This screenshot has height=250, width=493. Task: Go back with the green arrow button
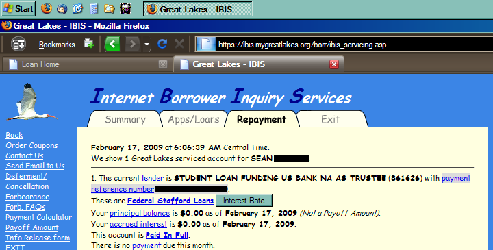(112, 44)
